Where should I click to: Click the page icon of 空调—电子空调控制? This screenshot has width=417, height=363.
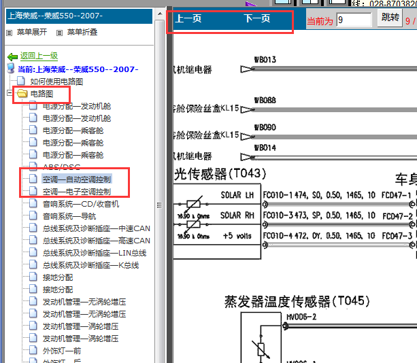[x=33, y=191]
